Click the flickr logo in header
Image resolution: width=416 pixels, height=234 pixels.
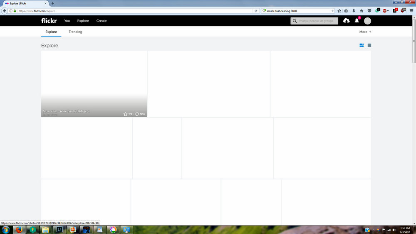pyautogui.click(x=49, y=21)
